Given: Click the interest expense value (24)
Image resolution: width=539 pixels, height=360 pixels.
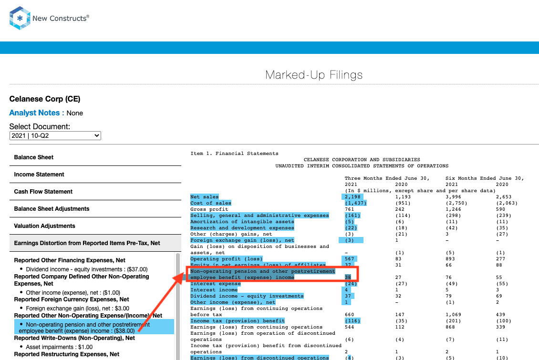Looking at the screenshot, I should [x=351, y=284].
